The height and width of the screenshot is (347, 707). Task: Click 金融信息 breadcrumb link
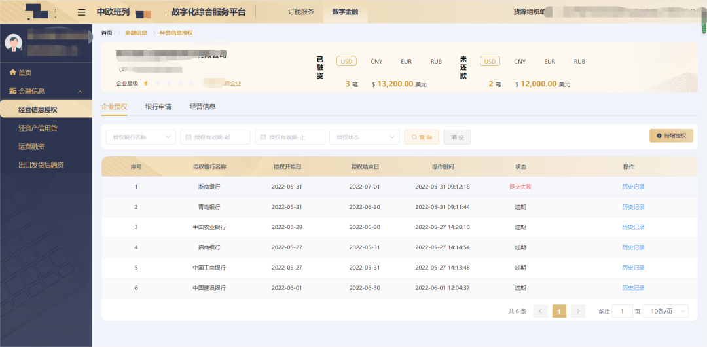pos(136,33)
